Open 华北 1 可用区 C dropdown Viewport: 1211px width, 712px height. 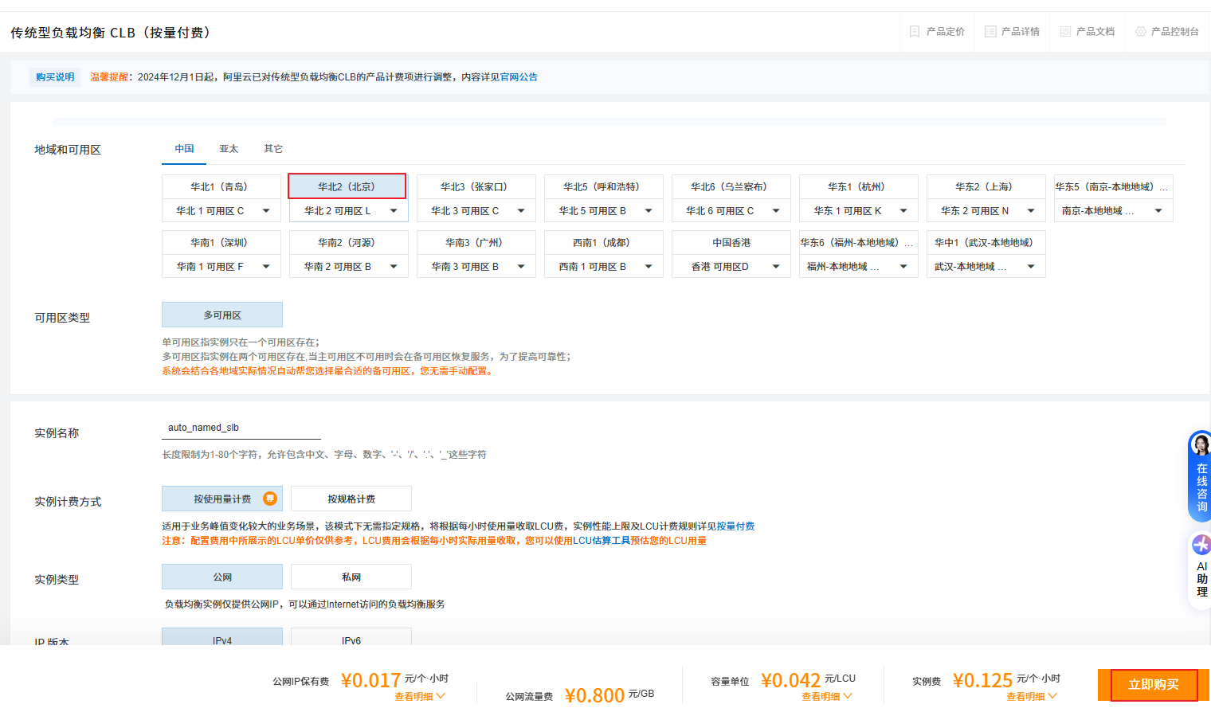click(221, 210)
